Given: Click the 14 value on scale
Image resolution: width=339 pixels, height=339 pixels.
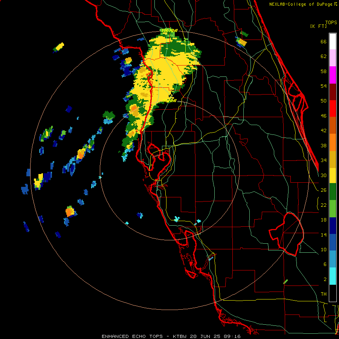Looking at the screenshot, I should pos(324,235).
